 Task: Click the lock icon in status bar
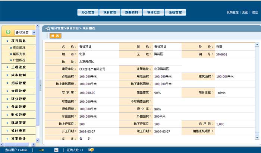56,150
